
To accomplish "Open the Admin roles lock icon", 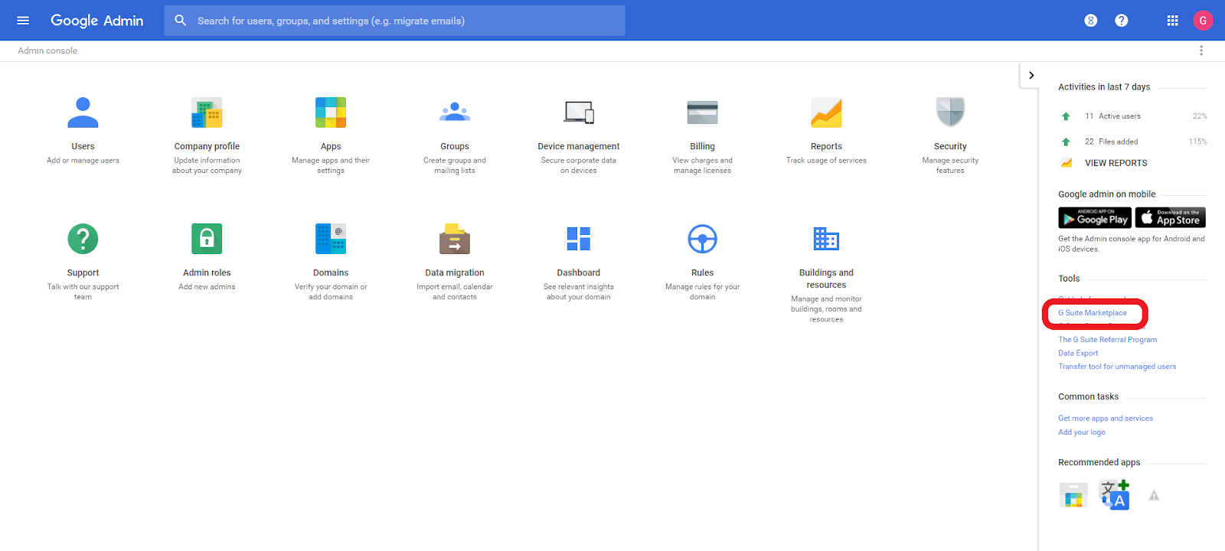I will pos(207,239).
